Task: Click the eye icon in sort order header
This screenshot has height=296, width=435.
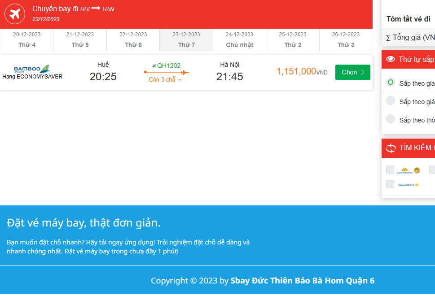Action: tap(391, 60)
